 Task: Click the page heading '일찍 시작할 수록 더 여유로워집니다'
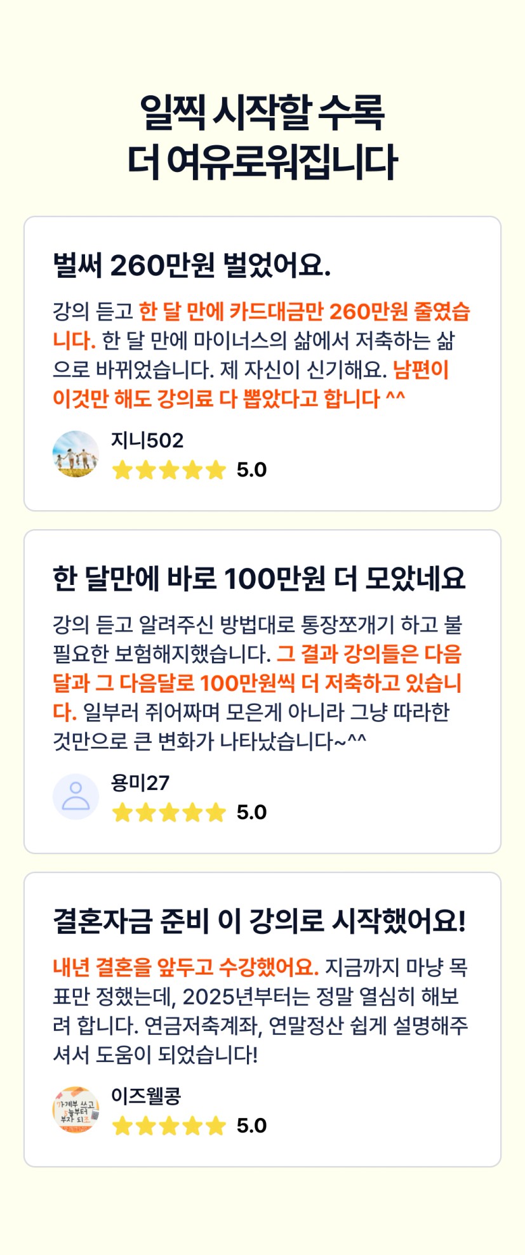[x=262, y=136]
